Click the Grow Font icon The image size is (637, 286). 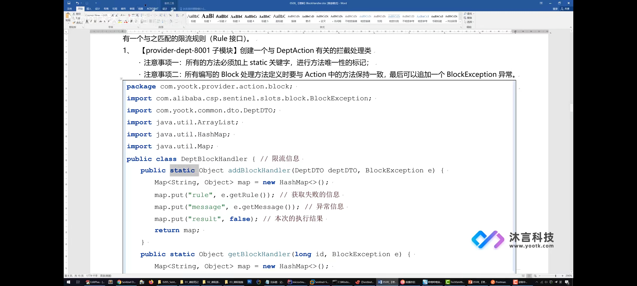pyautogui.click(x=113, y=15)
